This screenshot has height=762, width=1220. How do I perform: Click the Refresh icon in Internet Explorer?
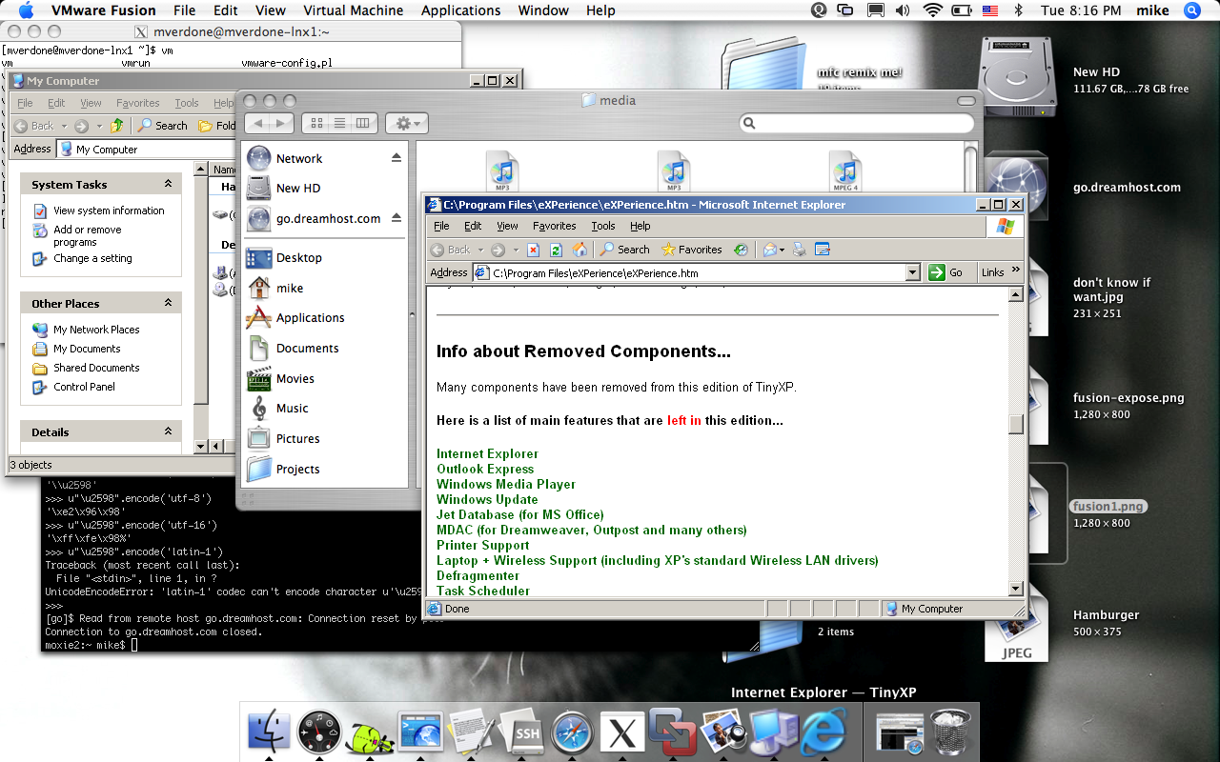click(x=556, y=250)
